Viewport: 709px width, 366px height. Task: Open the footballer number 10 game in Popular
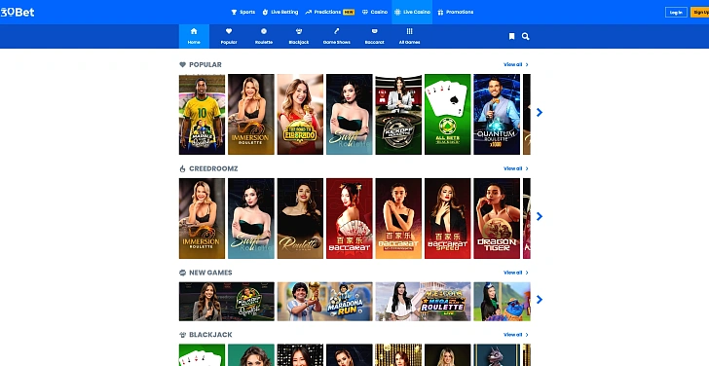tap(202, 114)
